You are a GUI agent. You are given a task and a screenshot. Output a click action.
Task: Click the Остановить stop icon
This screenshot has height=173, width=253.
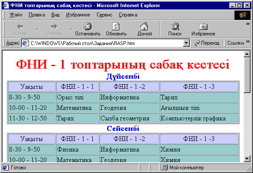coord(88,26)
